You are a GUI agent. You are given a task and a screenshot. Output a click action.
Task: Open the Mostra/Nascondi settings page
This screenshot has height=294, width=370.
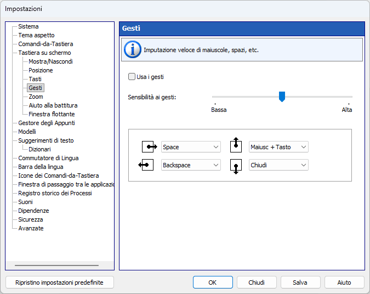[x=50, y=61]
